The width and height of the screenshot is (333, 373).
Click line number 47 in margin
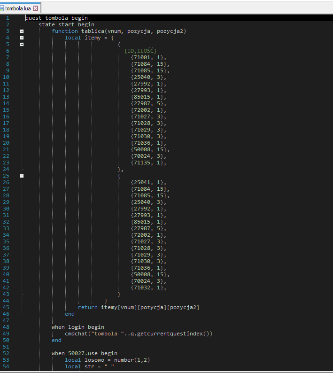[6, 320]
